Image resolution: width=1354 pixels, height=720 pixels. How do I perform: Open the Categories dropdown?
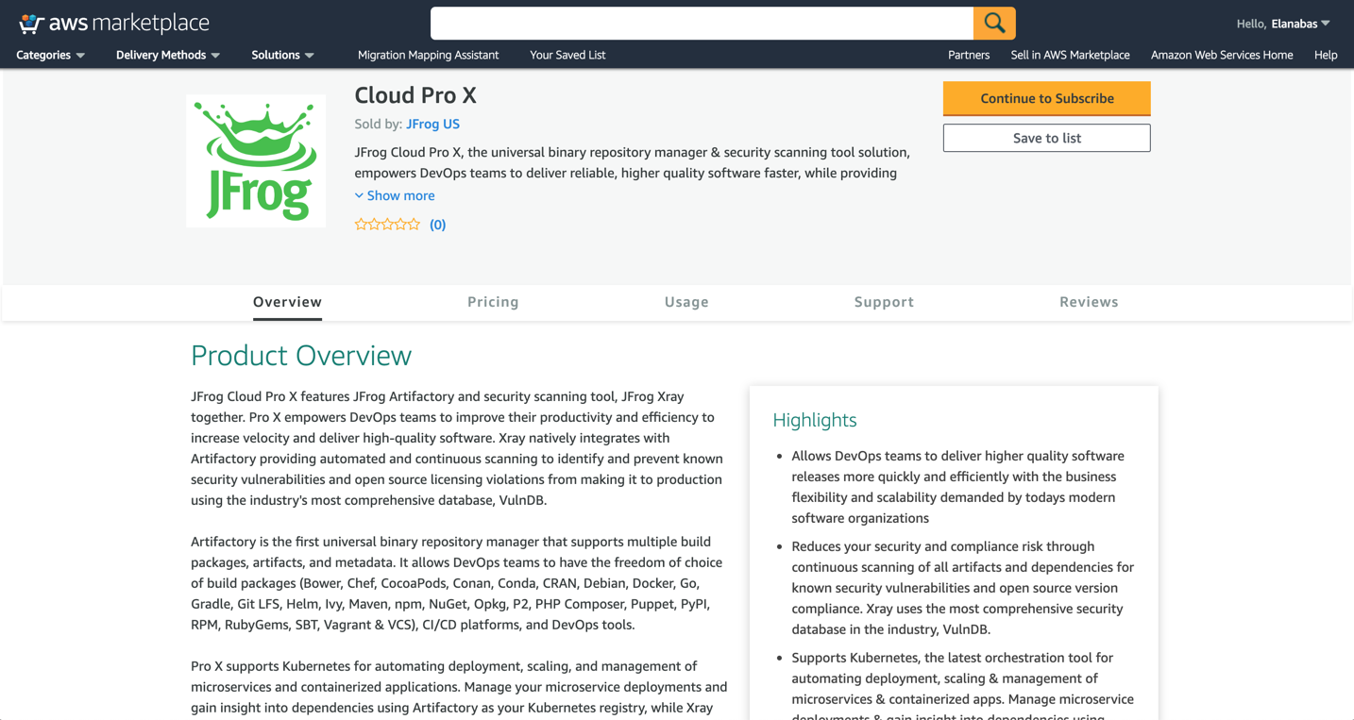point(43,55)
